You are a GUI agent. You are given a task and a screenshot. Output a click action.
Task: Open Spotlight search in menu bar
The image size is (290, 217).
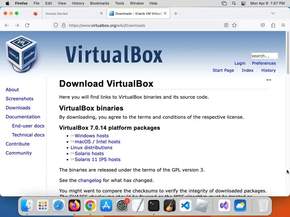pyautogui.click(x=234, y=3)
